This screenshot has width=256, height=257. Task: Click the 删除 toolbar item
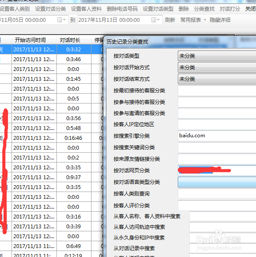[184, 9]
